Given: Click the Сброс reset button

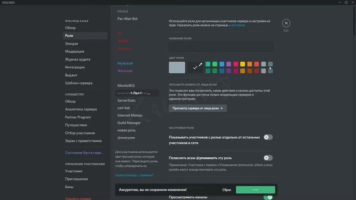Looking at the screenshot, I should (x=226, y=190).
